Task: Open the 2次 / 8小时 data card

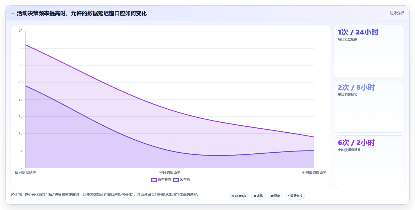Action: (x=369, y=106)
